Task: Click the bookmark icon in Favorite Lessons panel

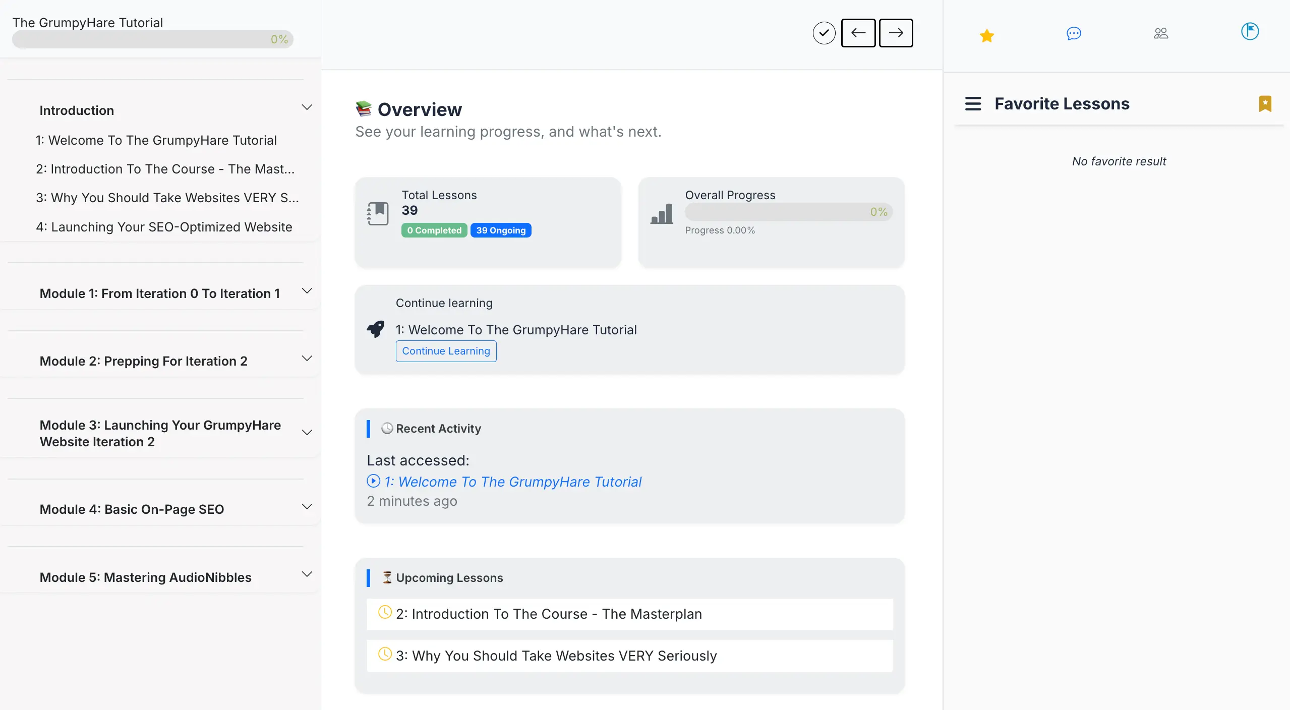Action: (x=1266, y=104)
